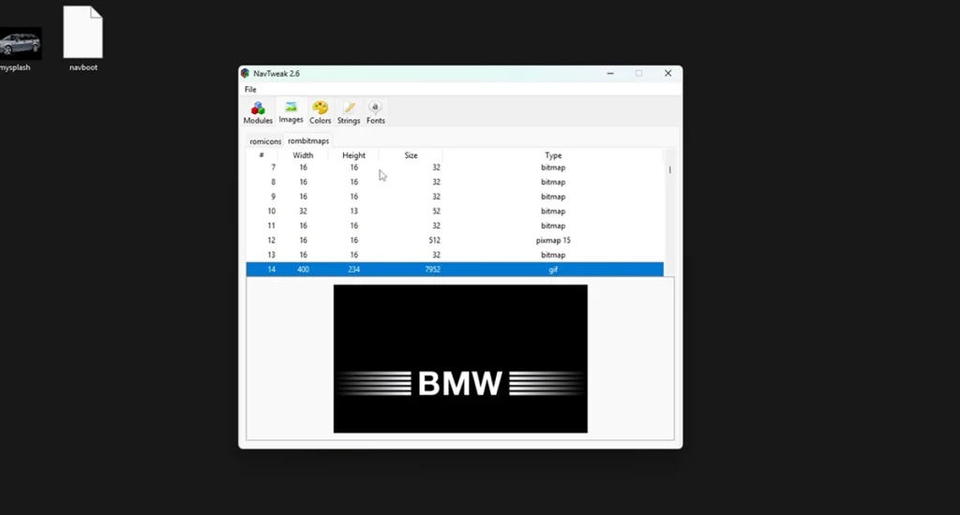Minimize the NavTweak window
The height and width of the screenshot is (515, 960).
(x=609, y=73)
